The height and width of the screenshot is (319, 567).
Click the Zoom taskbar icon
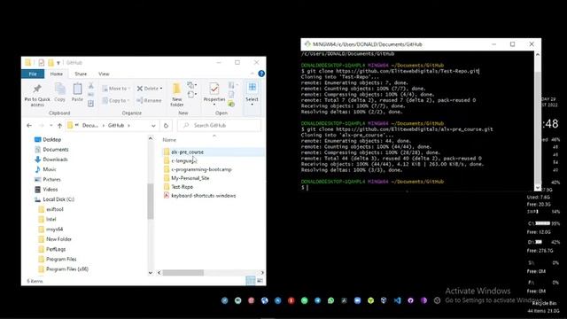(x=357, y=300)
